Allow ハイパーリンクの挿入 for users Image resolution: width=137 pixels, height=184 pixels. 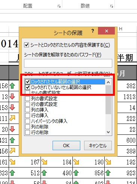coord(27,121)
